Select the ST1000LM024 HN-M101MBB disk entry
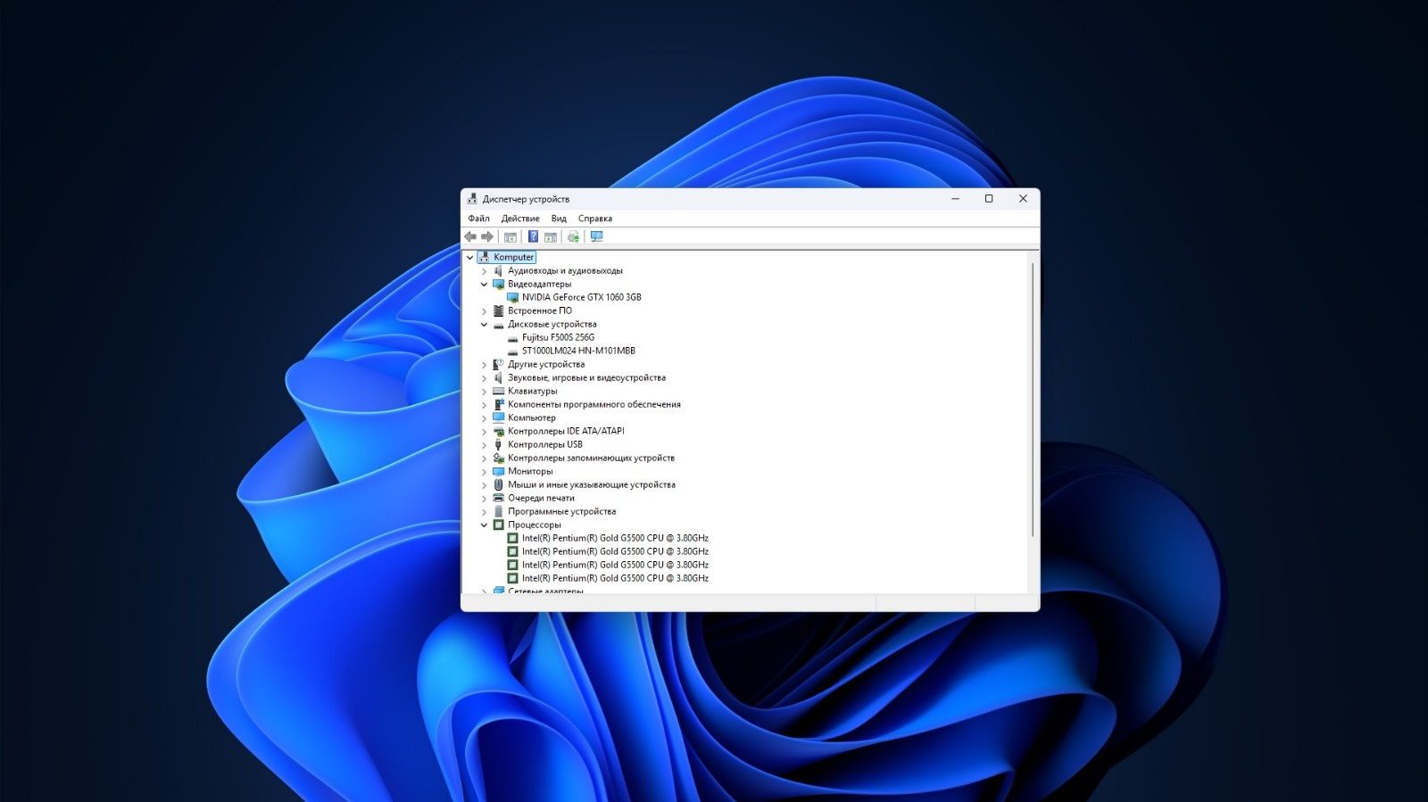 pyautogui.click(x=578, y=351)
